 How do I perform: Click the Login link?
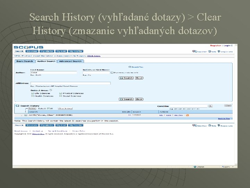227,46
